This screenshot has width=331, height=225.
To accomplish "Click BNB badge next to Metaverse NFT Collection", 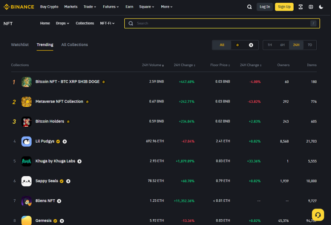I will (87, 102).
